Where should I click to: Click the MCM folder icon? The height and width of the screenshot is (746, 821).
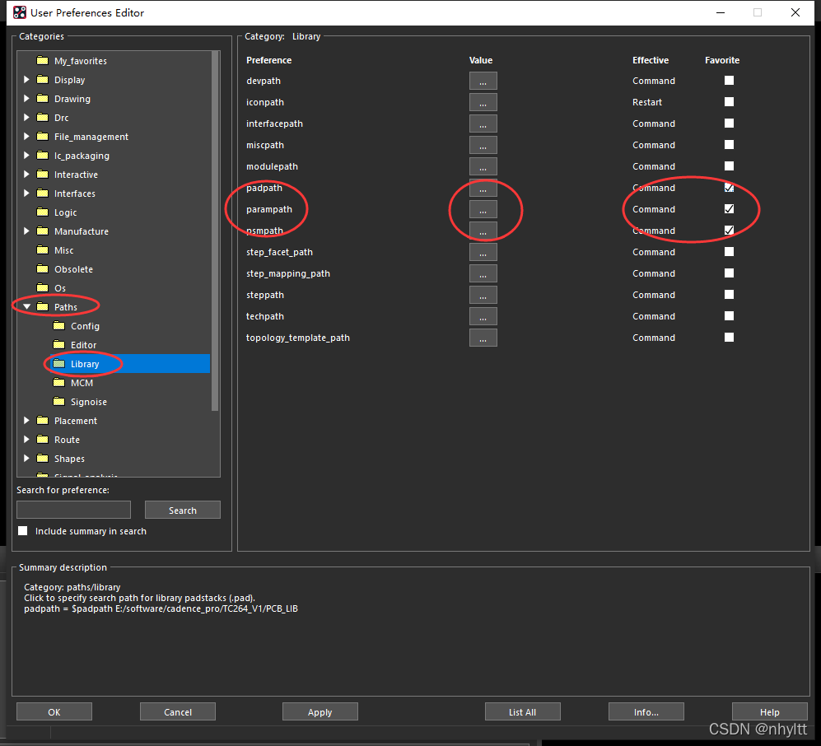point(58,383)
